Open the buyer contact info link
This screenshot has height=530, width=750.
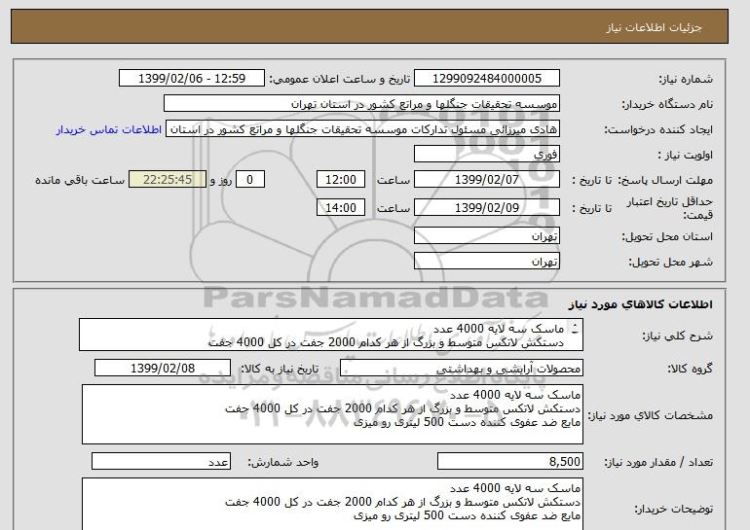click(108, 130)
